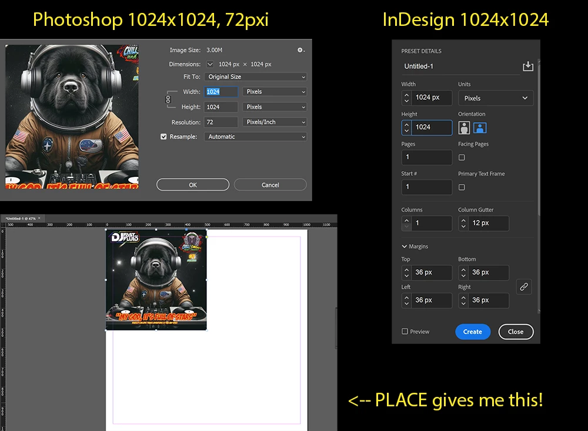Increase the Top margin stepper up arrow
The width and height of the screenshot is (588, 431).
click(406, 269)
